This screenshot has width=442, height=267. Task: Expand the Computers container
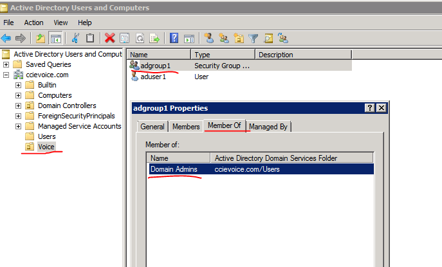click(18, 96)
